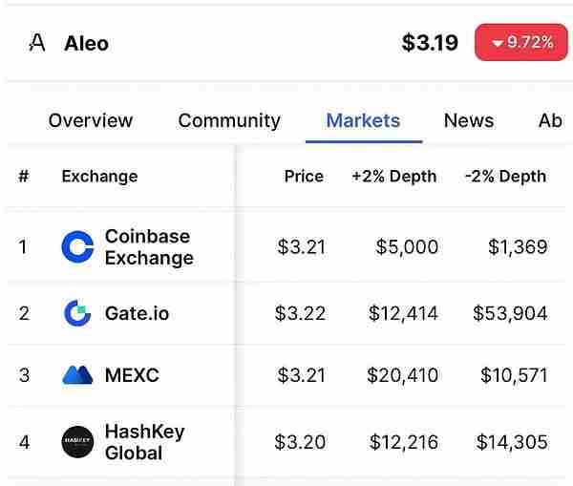This screenshot has width=573, height=486.
Task: Sort by the -2% Depth column
Action: (x=505, y=176)
